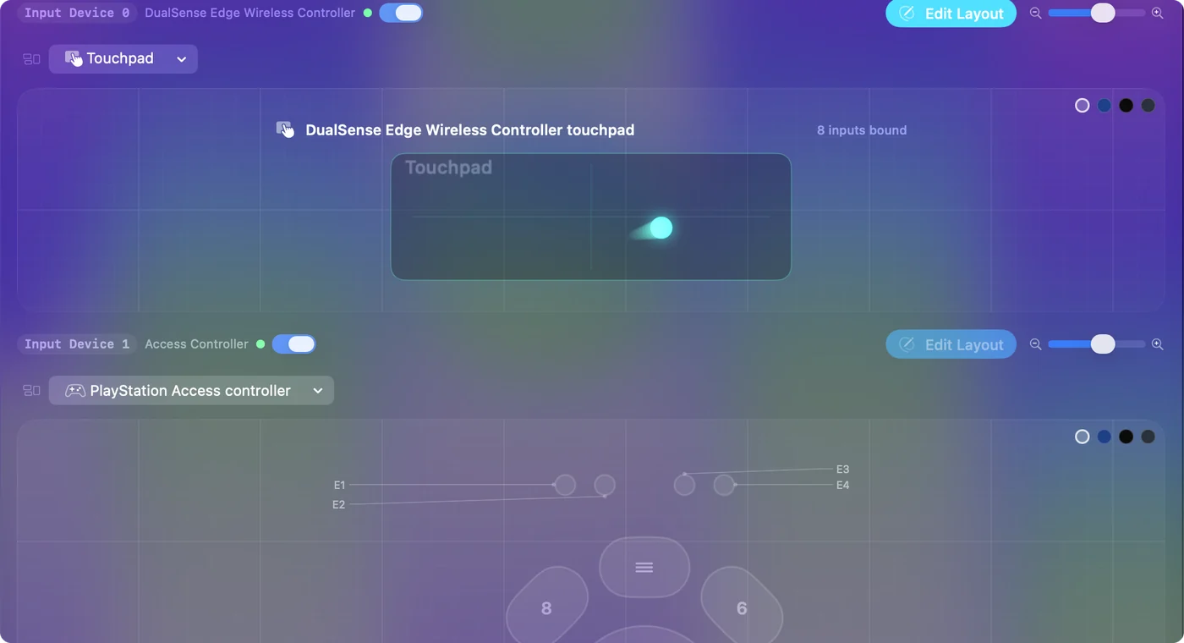
Task: Click zoom-out magnifier for Input Device 1
Action: (x=1035, y=344)
